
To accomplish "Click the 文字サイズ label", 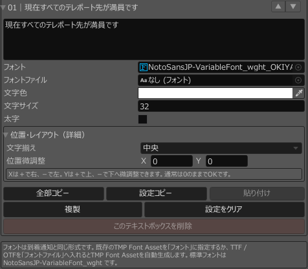I will 21,106.
